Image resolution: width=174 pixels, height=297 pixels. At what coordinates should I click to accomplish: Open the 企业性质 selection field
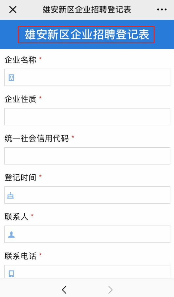pos(87,117)
